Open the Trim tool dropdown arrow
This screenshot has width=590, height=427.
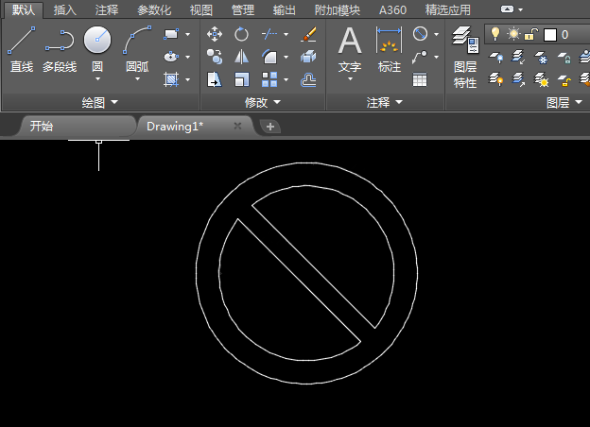(286, 35)
